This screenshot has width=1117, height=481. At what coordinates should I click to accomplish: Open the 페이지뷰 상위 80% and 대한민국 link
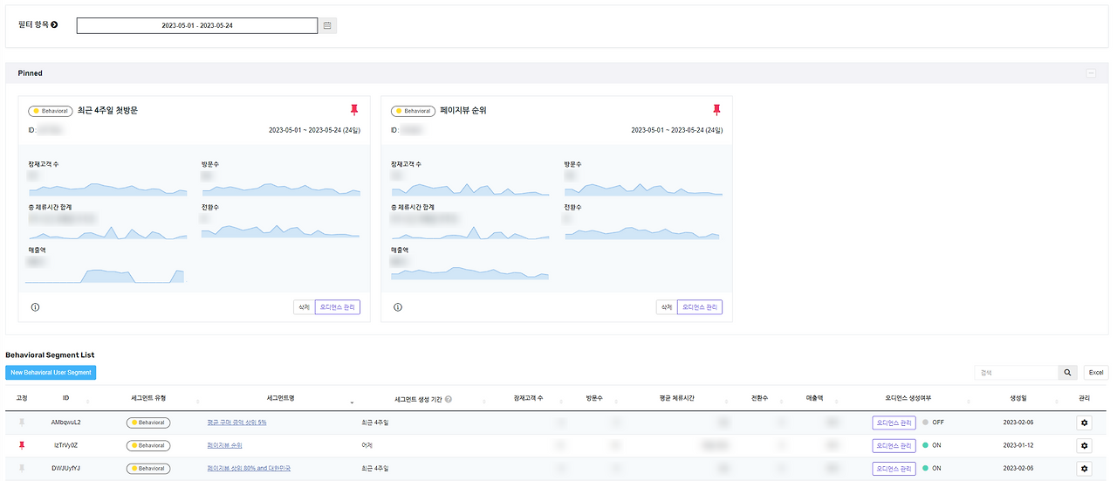click(249, 468)
